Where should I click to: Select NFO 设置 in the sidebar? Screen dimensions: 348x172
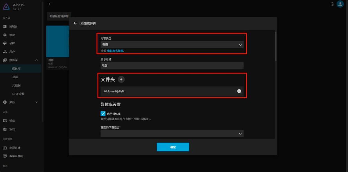18,94
